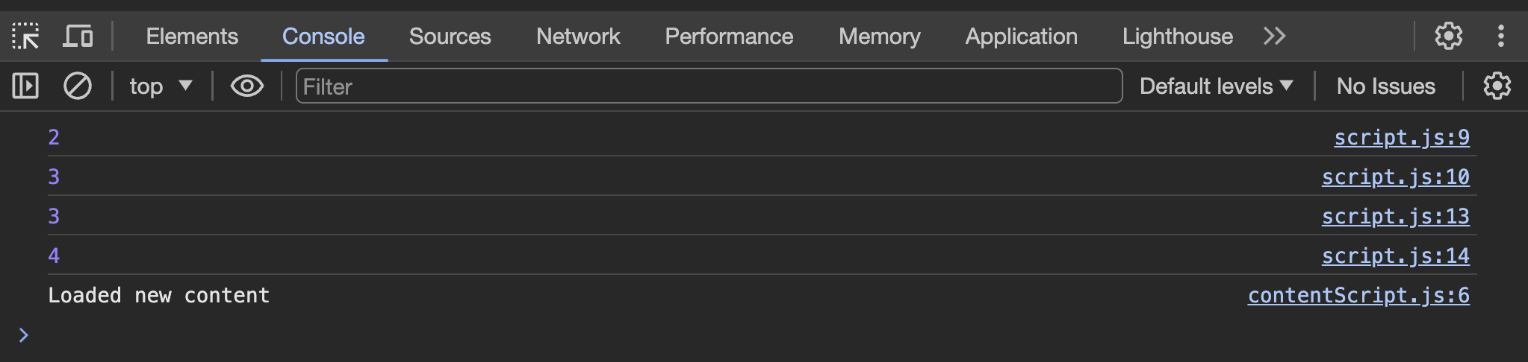Open the Default levels dropdown
Screen dimensions: 1528x362
click(x=1216, y=86)
